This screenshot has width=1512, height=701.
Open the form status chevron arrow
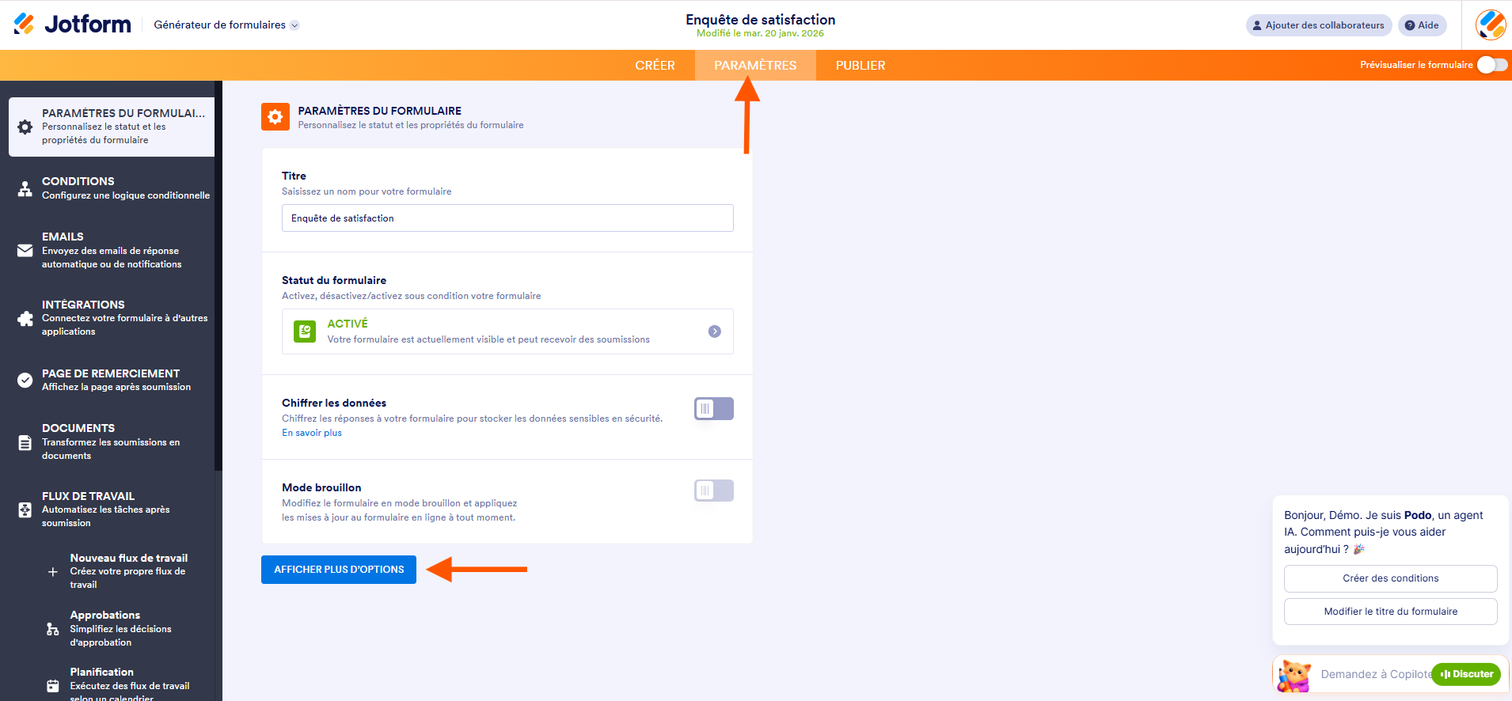pos(715,332)
